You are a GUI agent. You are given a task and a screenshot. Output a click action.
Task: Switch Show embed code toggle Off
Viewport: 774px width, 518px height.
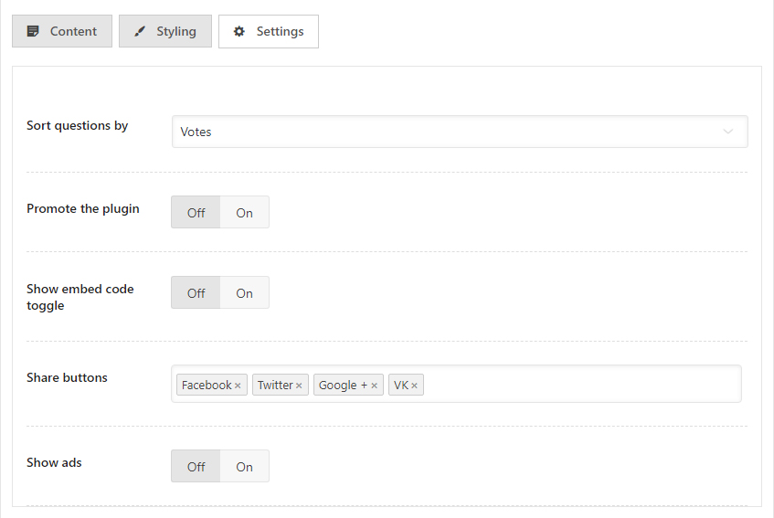[x=196, y=293]
